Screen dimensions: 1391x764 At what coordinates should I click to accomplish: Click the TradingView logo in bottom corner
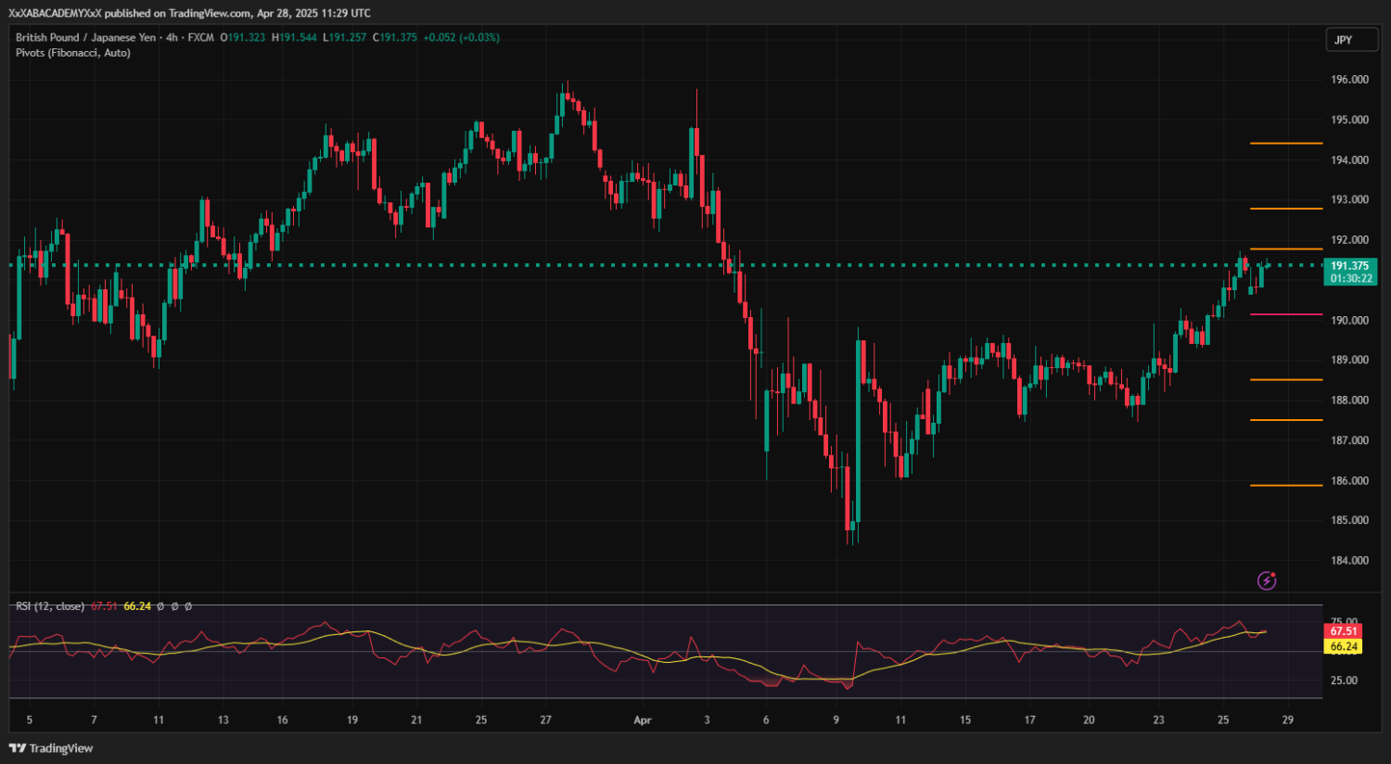click(x=51, y=748)
